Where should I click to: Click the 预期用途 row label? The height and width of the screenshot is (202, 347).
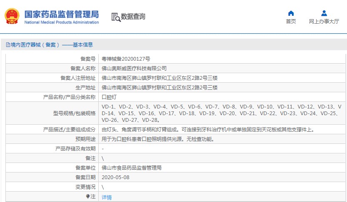[x=85, y=139]
